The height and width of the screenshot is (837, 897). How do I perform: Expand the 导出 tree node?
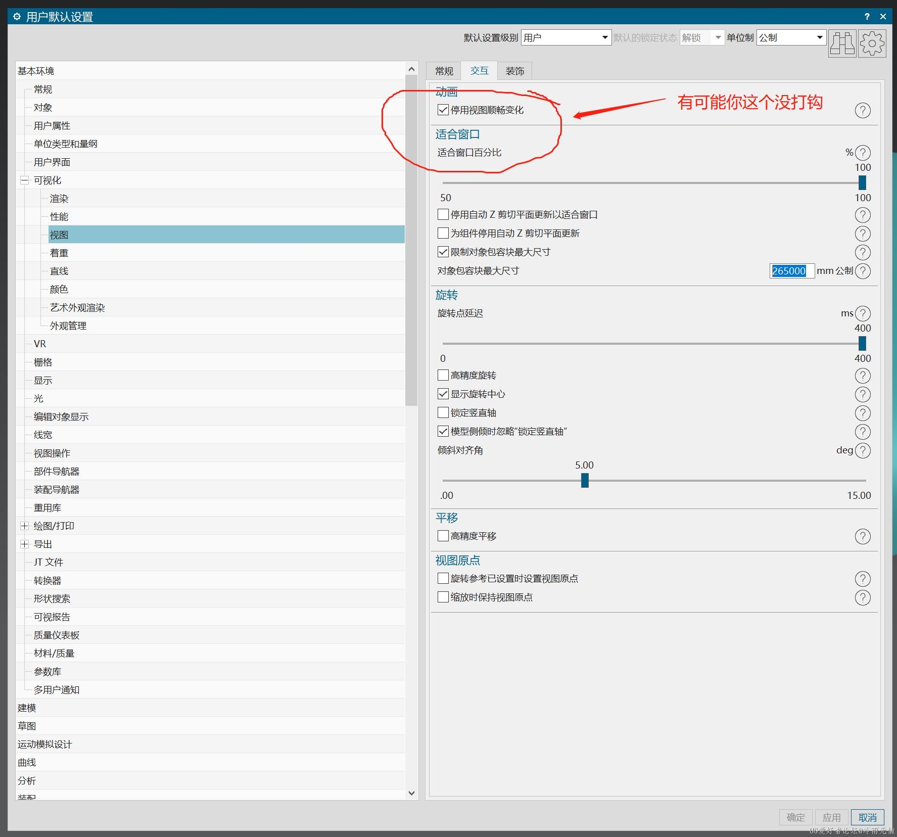[x=24, y=544]
